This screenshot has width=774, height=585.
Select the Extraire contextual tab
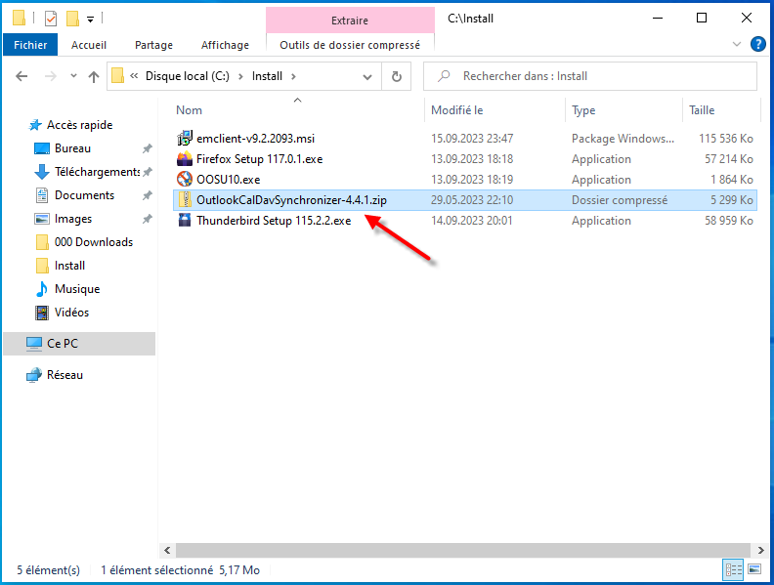click(x=350, y=21)
